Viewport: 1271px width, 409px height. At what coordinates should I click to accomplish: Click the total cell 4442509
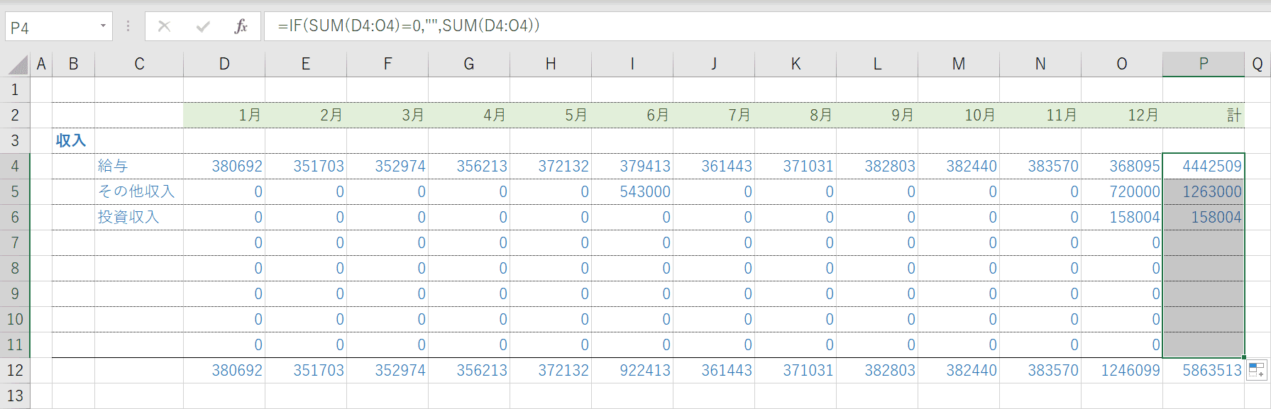pos(1204,167)
